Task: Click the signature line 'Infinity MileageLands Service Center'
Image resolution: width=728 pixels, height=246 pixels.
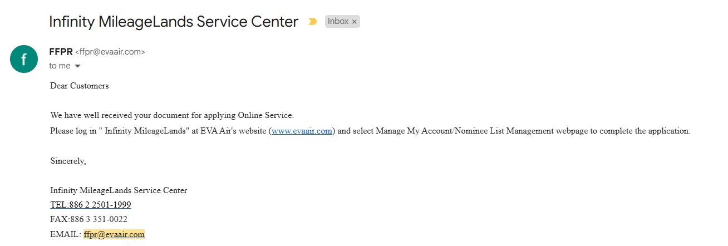Action: click(x=119, y=190)
